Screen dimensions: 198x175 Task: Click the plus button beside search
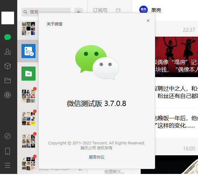[78, 12]
